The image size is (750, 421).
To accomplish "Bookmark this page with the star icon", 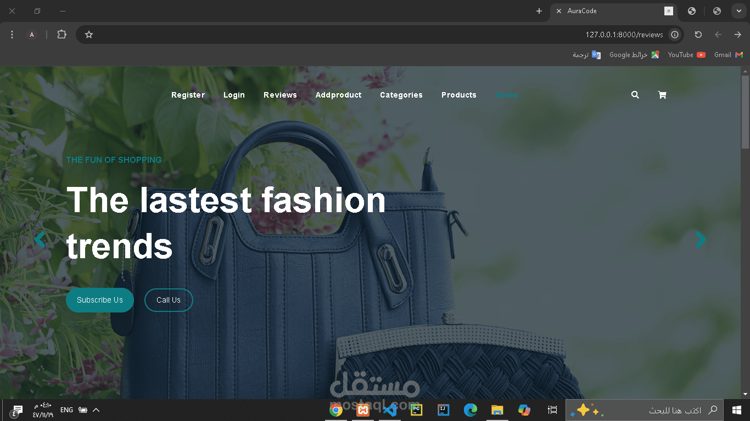I will tap(89, 35).
